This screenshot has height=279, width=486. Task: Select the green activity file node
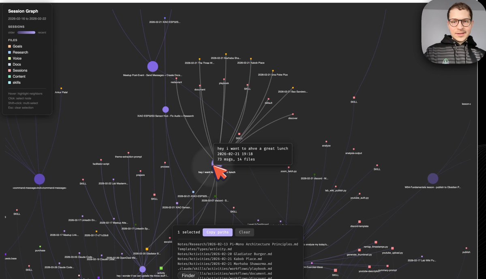[161, 268]
